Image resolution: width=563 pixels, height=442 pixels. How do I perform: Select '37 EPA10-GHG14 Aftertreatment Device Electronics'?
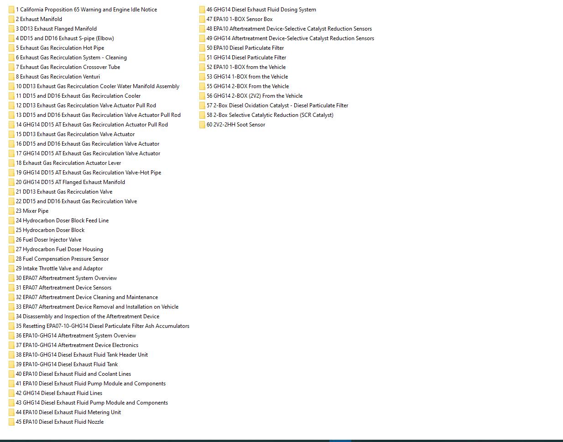tap(77, 345)
